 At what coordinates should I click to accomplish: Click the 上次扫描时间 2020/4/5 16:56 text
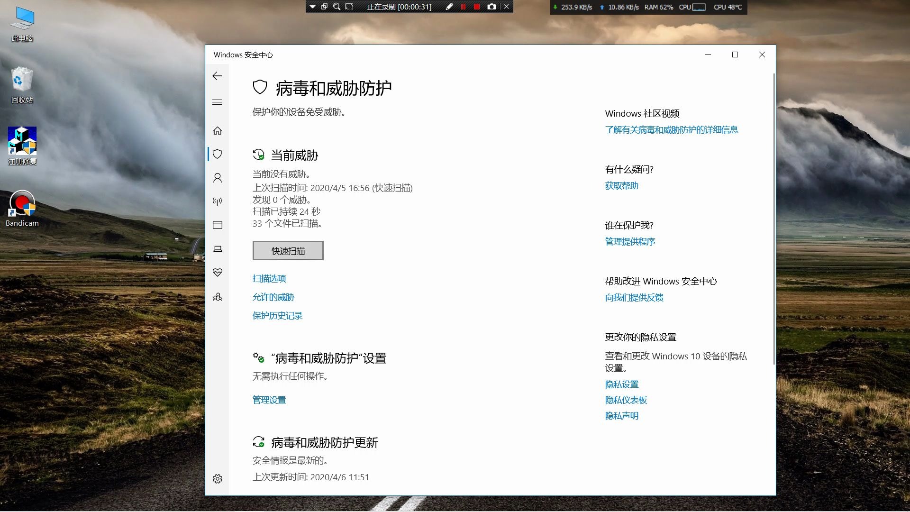[332, 188]
